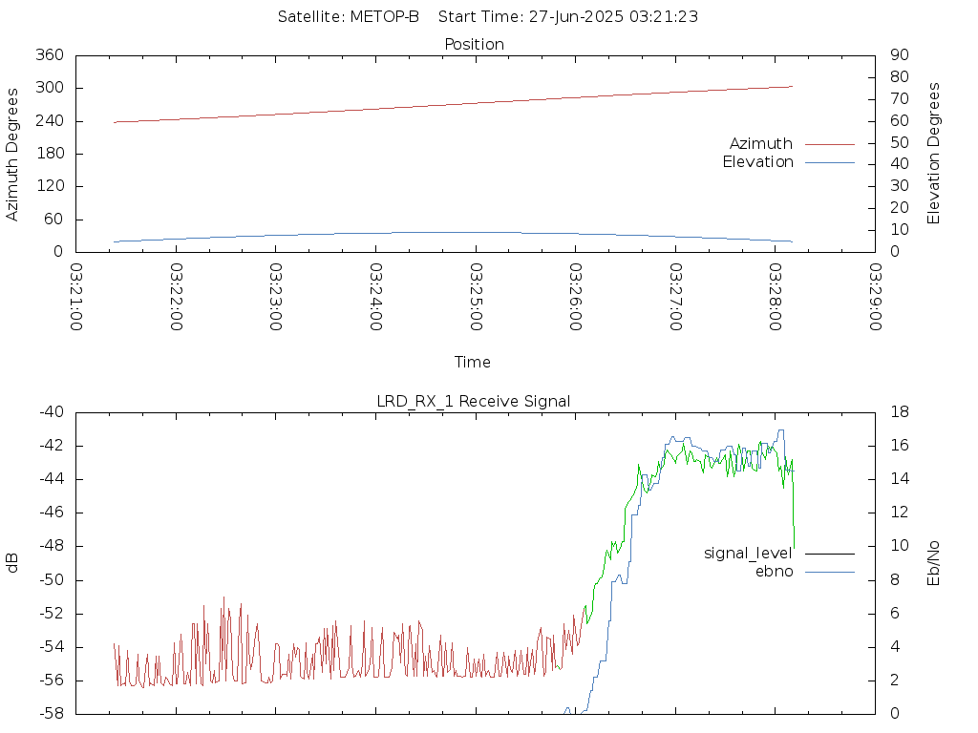978x733 pixels.
Task: Select the "03:28:00" time tick label
Action: (776, 297)
